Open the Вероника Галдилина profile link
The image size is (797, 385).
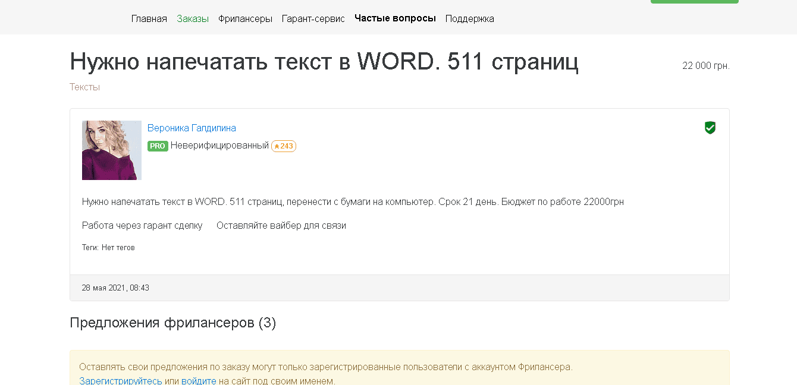pos(192,128)
